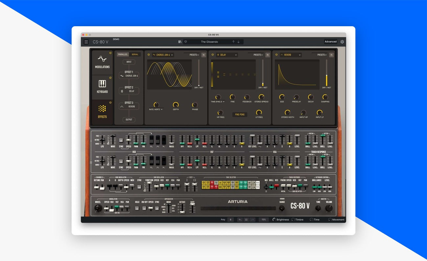Click the Input routing block
The image size is (427, 261).
click(x=129, y=62)
